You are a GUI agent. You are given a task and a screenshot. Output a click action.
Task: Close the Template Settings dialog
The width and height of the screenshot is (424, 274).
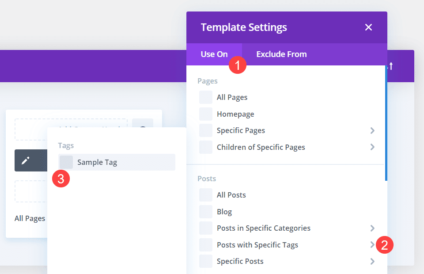tap(368, 27)
